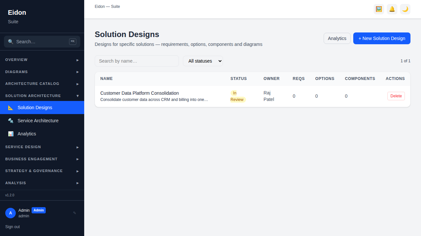This screenshot has width=421, height=236.
Task: Expand the Strategy & Governance section
Action: [42, 171]
